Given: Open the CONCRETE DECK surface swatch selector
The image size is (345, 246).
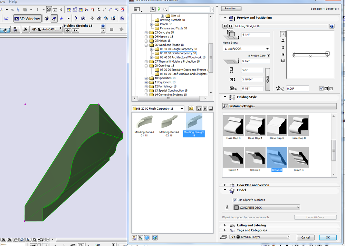Looking at the screenshot, I should (x=267, y=208).
